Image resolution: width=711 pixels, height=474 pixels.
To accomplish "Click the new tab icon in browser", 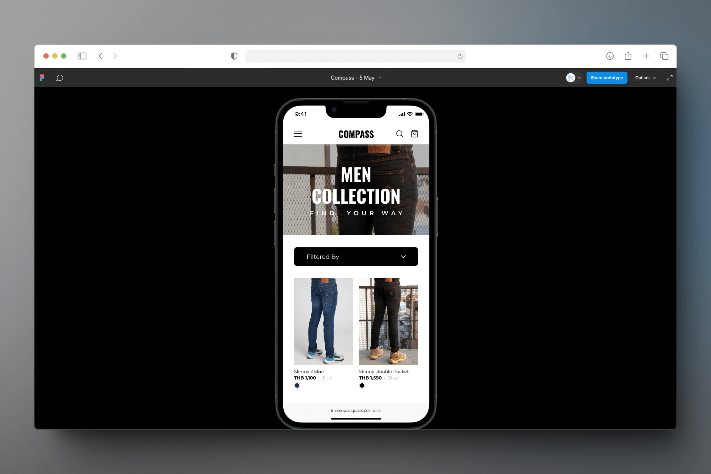I will (646, 56).
